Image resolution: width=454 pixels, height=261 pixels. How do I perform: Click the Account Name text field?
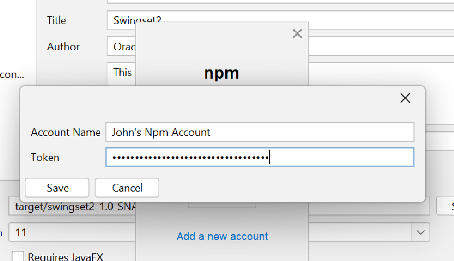pos(260,132)
